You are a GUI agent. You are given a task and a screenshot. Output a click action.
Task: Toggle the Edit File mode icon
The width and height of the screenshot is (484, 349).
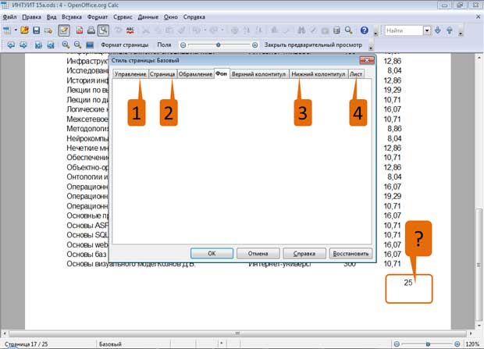(x=64, y=30)
